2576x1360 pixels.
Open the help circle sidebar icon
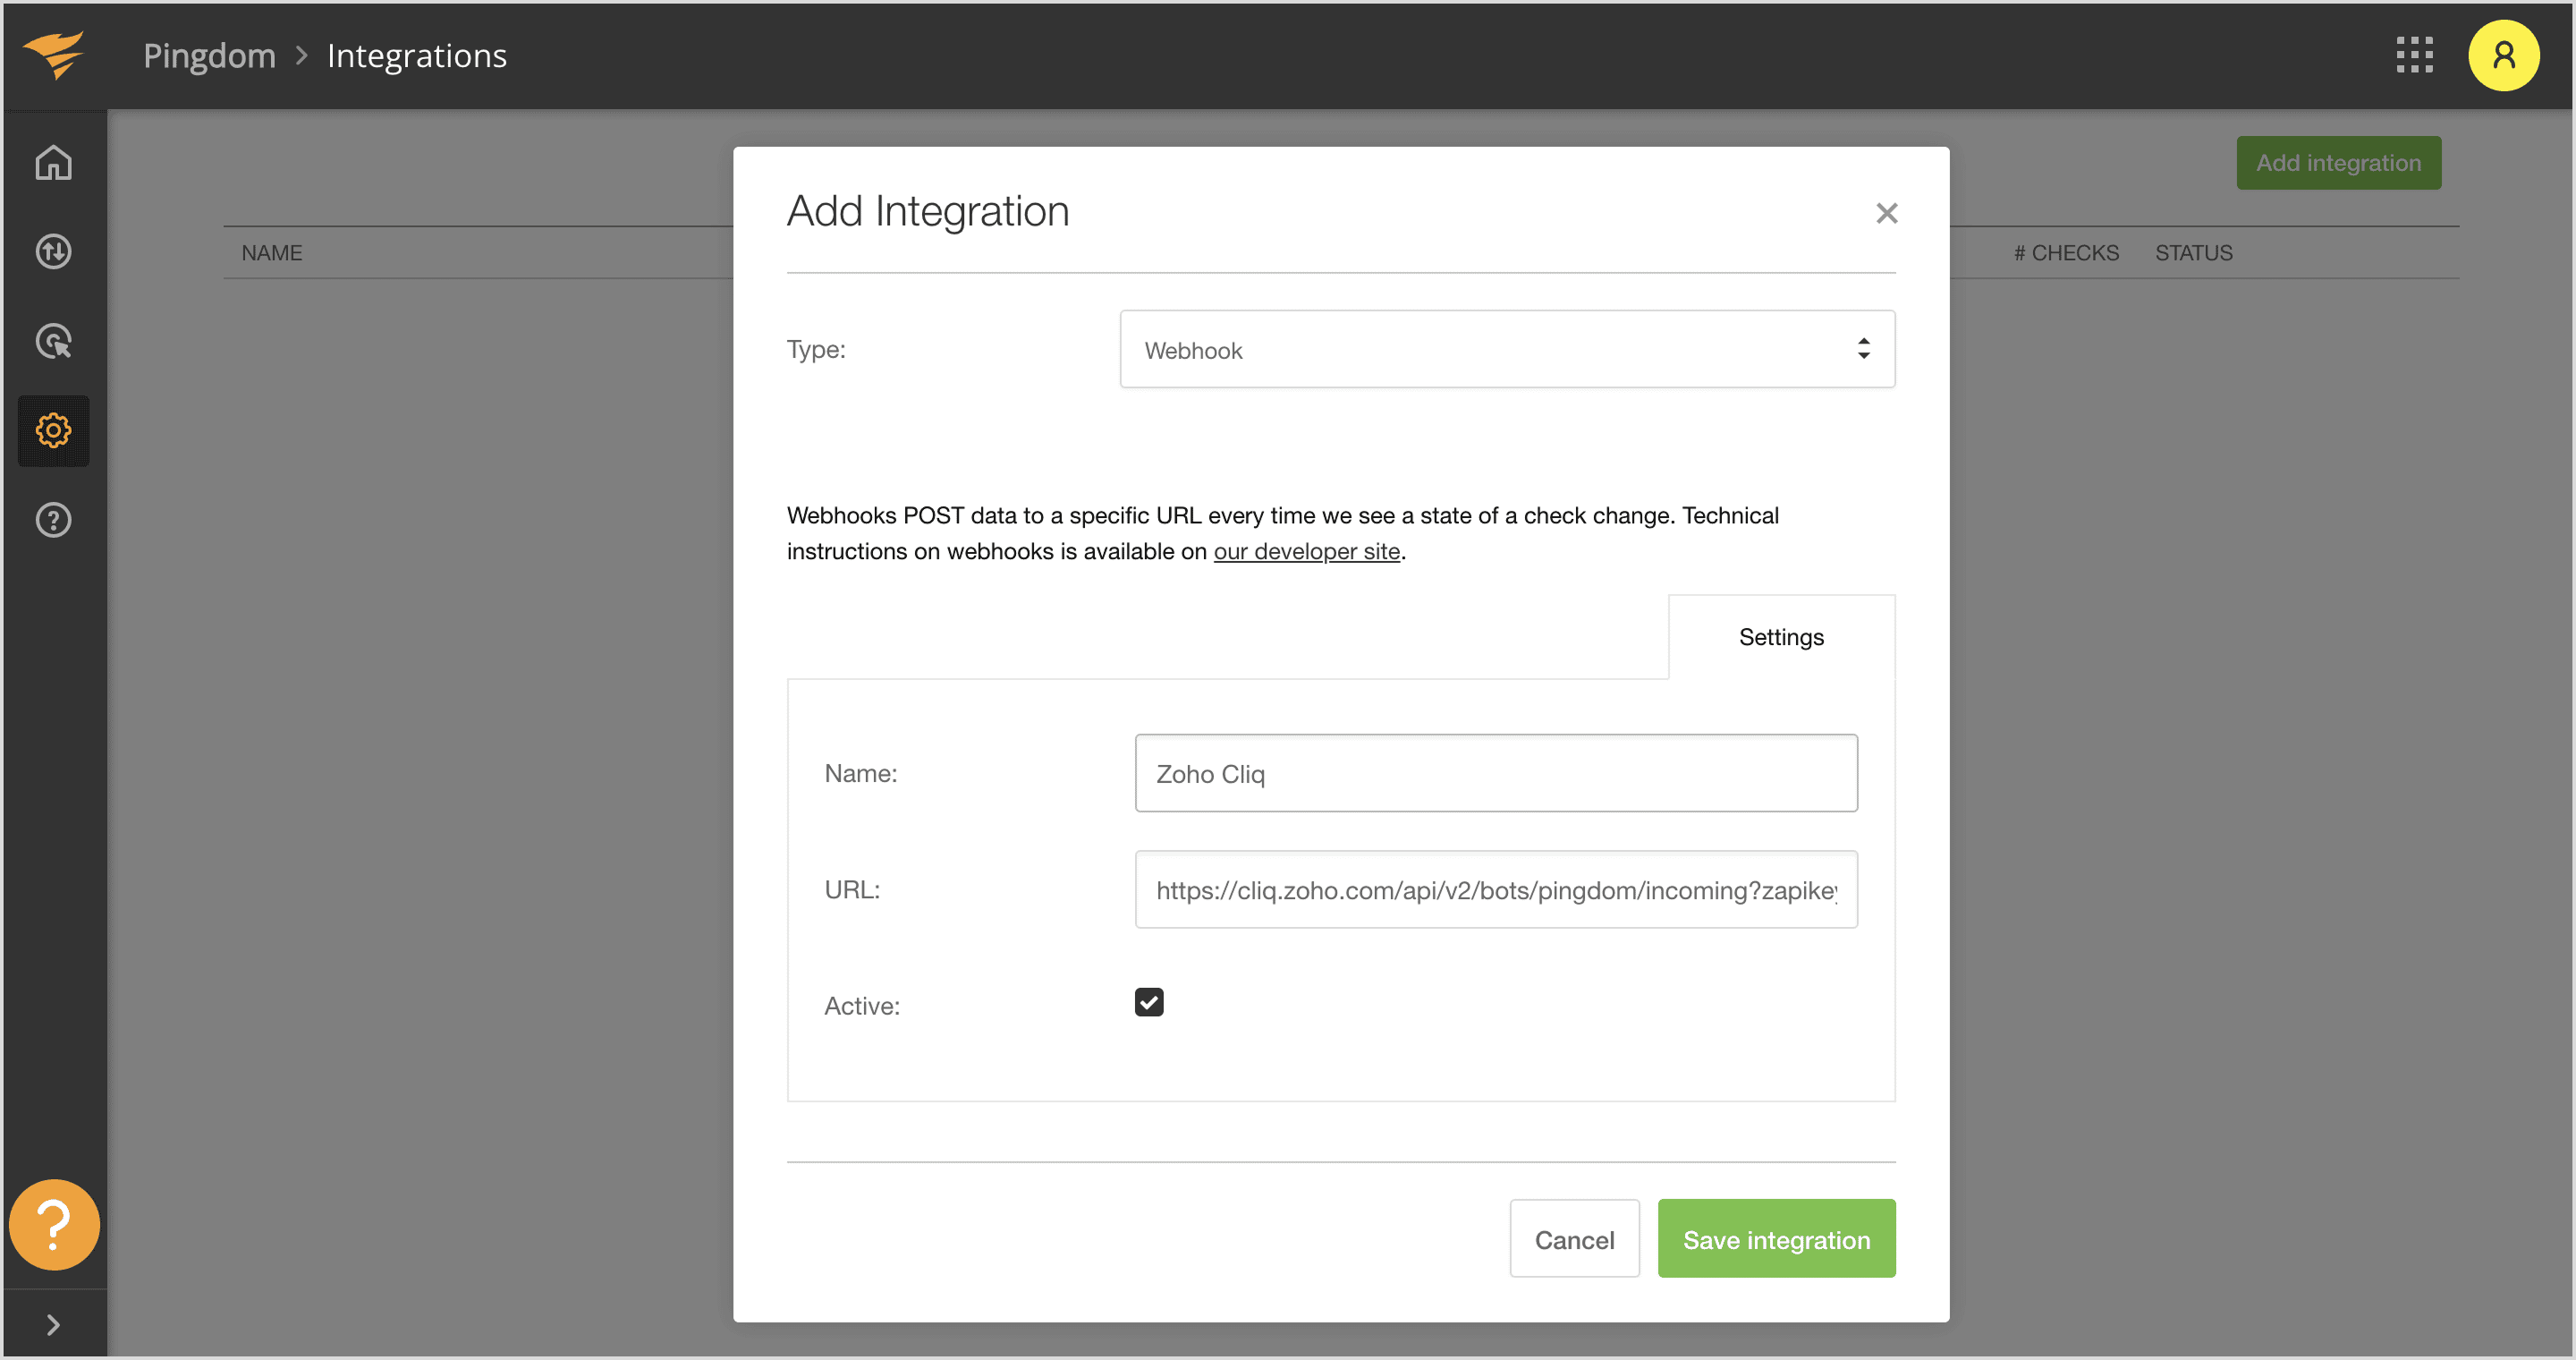click(x=53, y=520)
